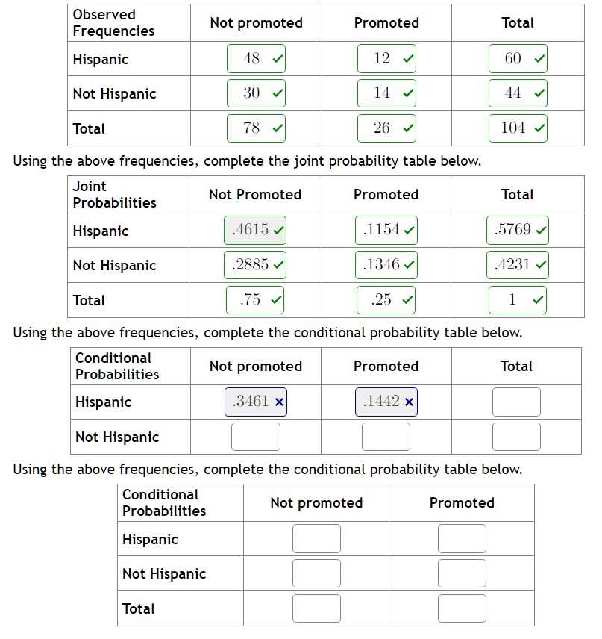Click the green checkmark next to 104

[x=539, y=128]
